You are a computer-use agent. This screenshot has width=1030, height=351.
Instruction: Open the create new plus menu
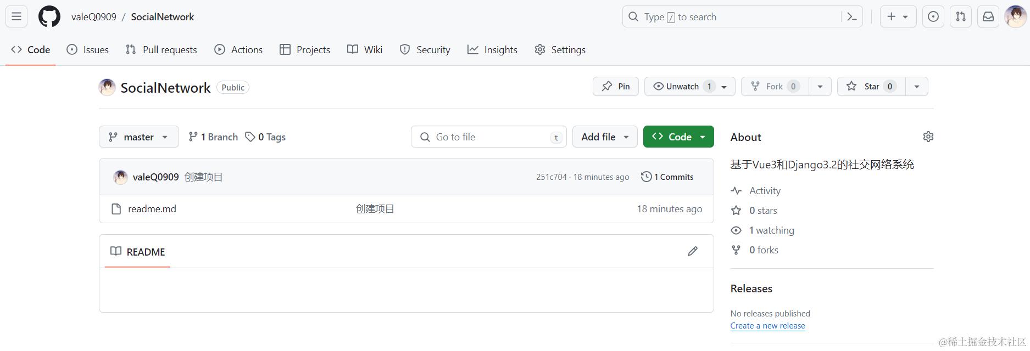(898, 17)
